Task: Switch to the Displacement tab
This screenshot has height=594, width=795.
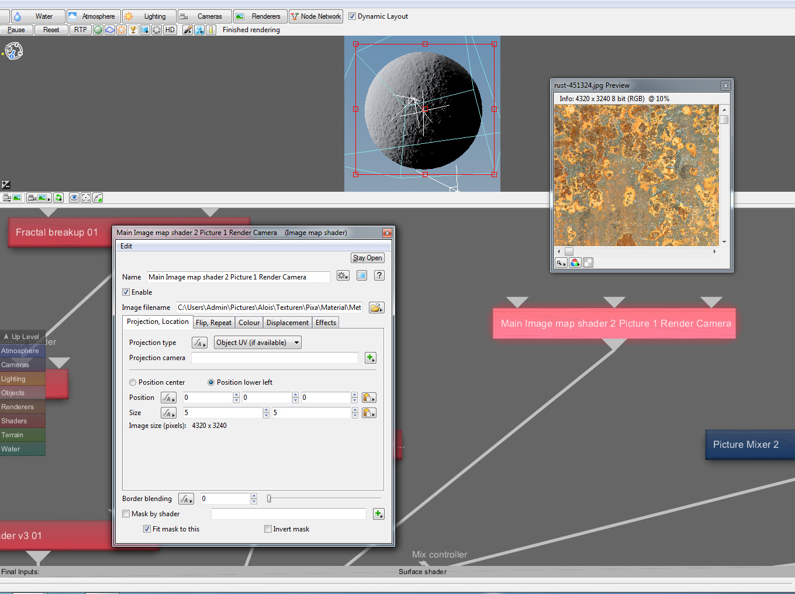Action: [287, 323]
